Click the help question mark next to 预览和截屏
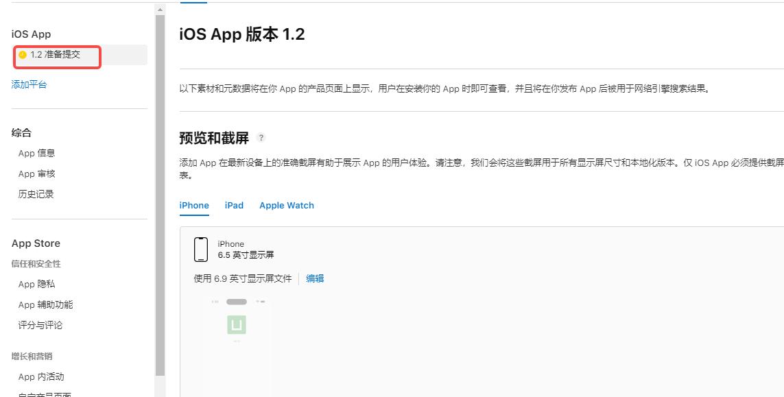 (x=261, y=138)
